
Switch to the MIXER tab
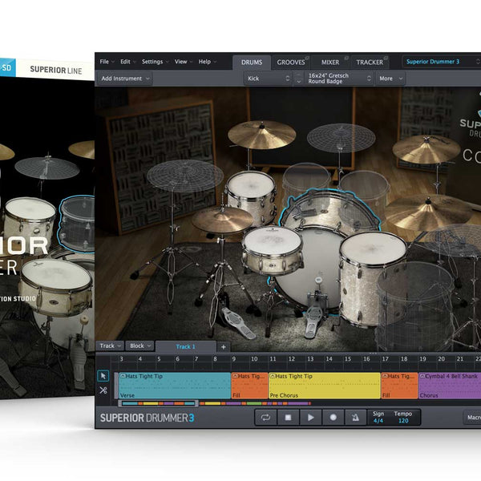(330, 63)
